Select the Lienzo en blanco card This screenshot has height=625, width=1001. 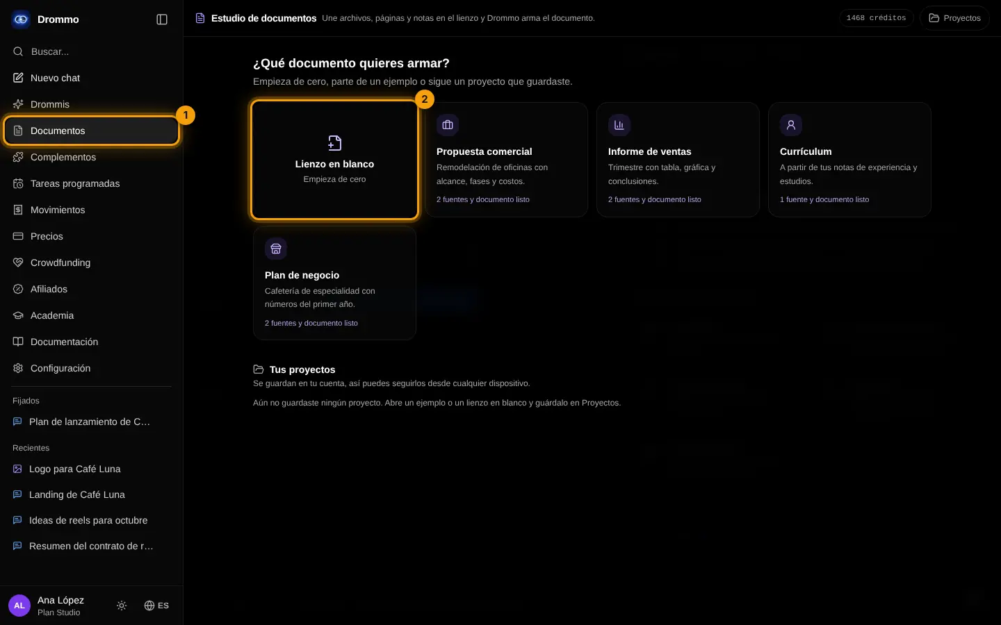pos(334,160)
